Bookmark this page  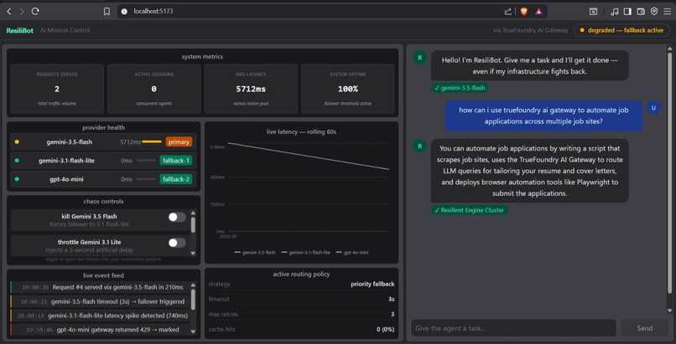pos(107,12)
